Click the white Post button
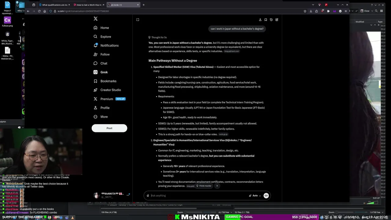 (109, 128)
